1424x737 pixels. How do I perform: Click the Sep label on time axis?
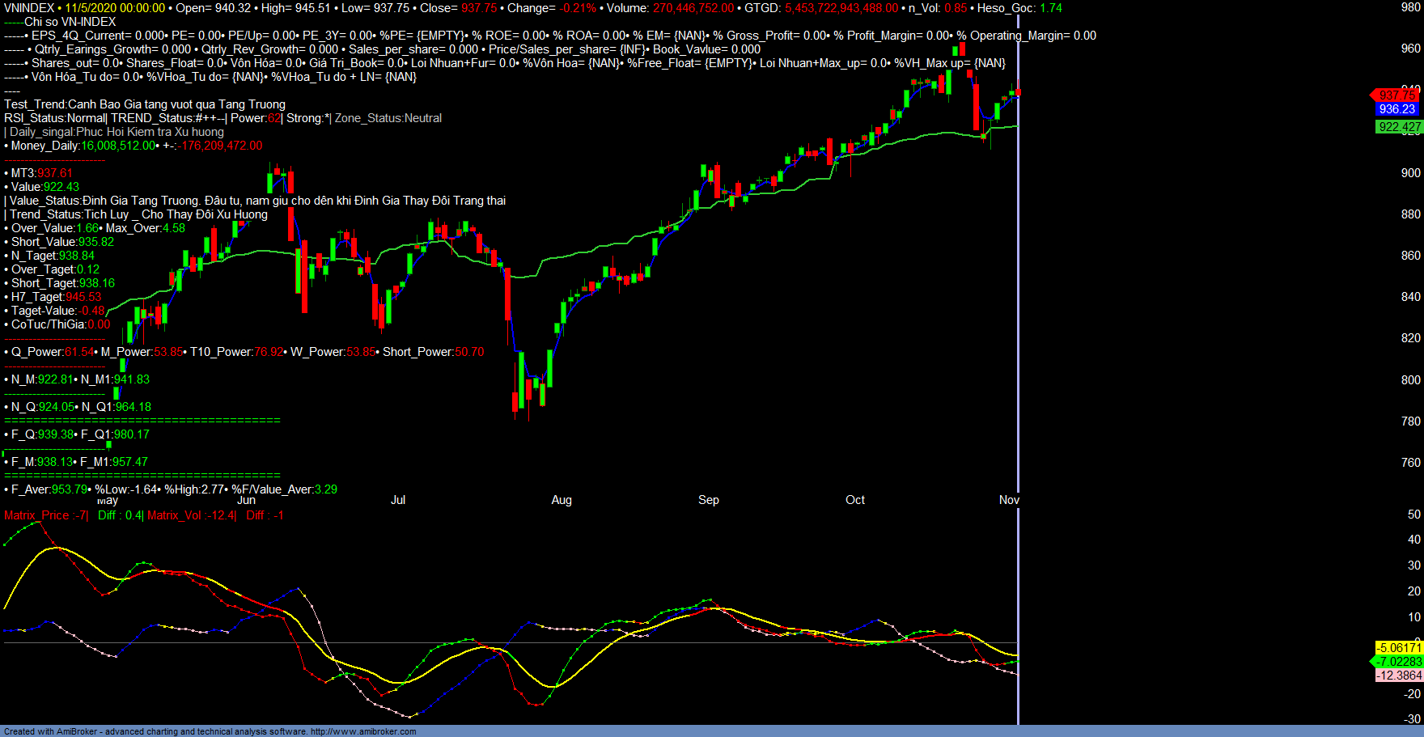click(x=709, y=500)
